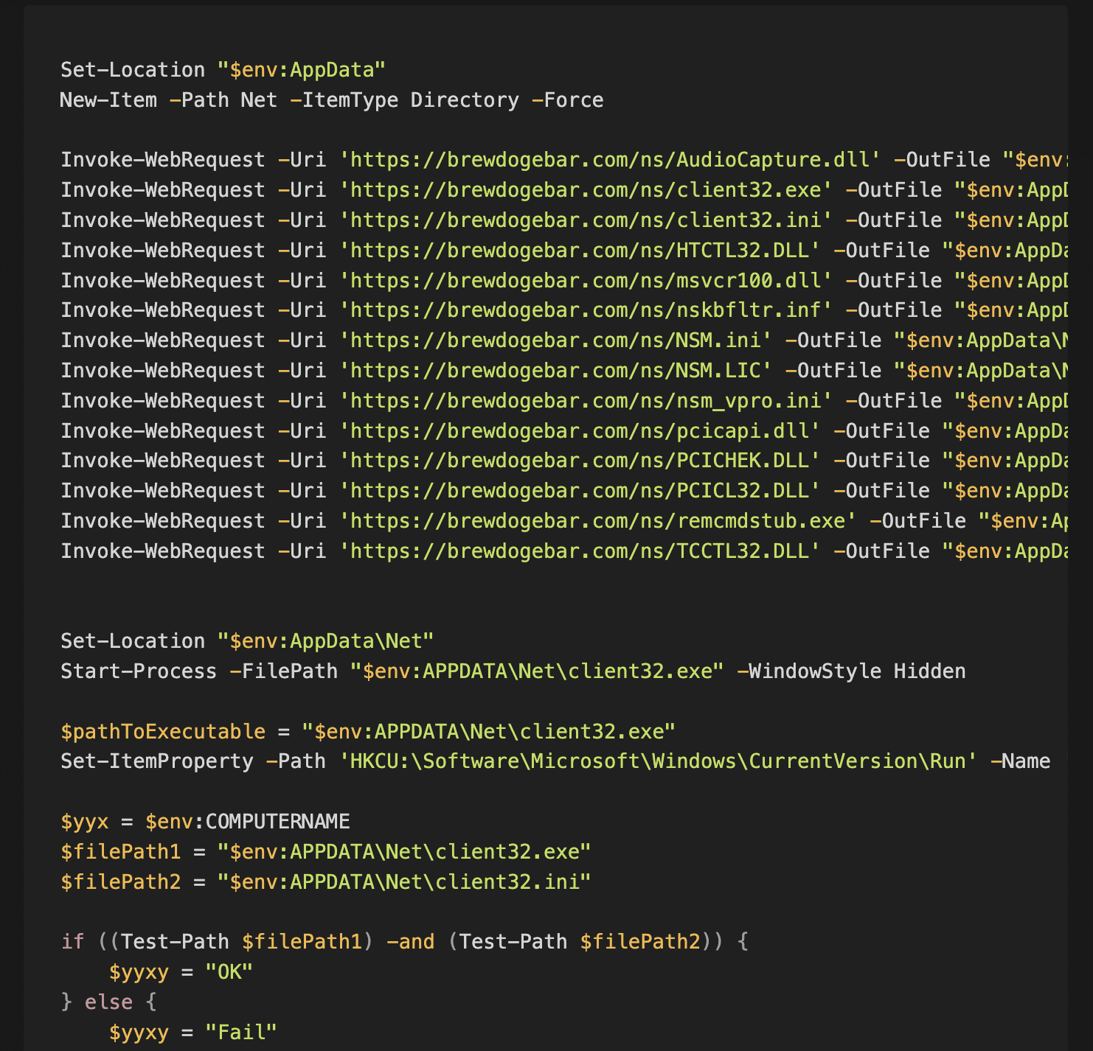Click the $env:COMPUTERNAME value
The image size is (1093, 1051).
pos(247,822)
